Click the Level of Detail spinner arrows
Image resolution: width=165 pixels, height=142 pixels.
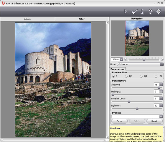[161, 99]
